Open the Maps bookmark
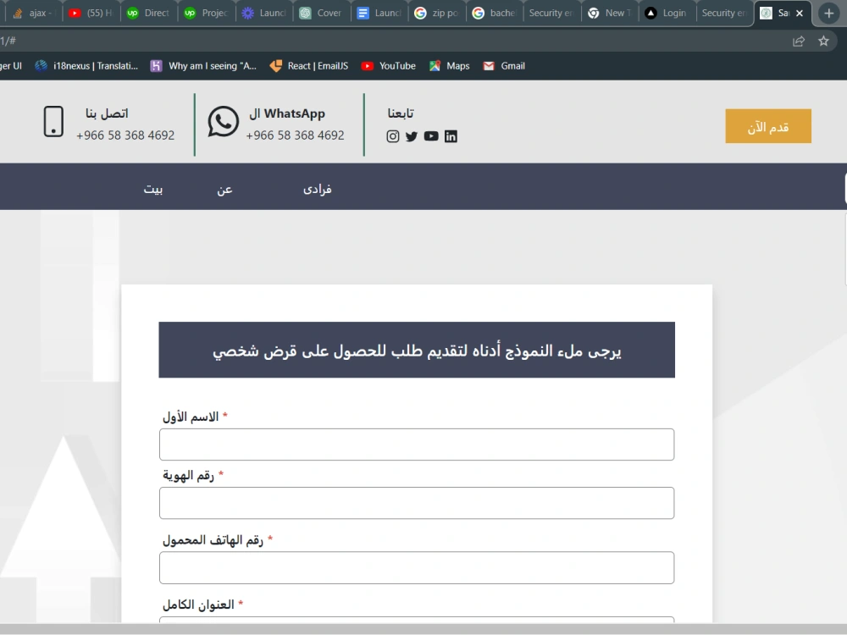This screenshot has height=635, width=847. click(x=450, y=66)
